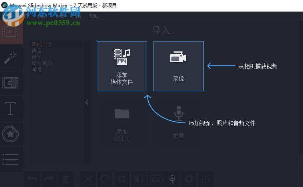303x187 pixels.
Task: Collapse the import panel using the left chevron
Action: tap(87, 102)
